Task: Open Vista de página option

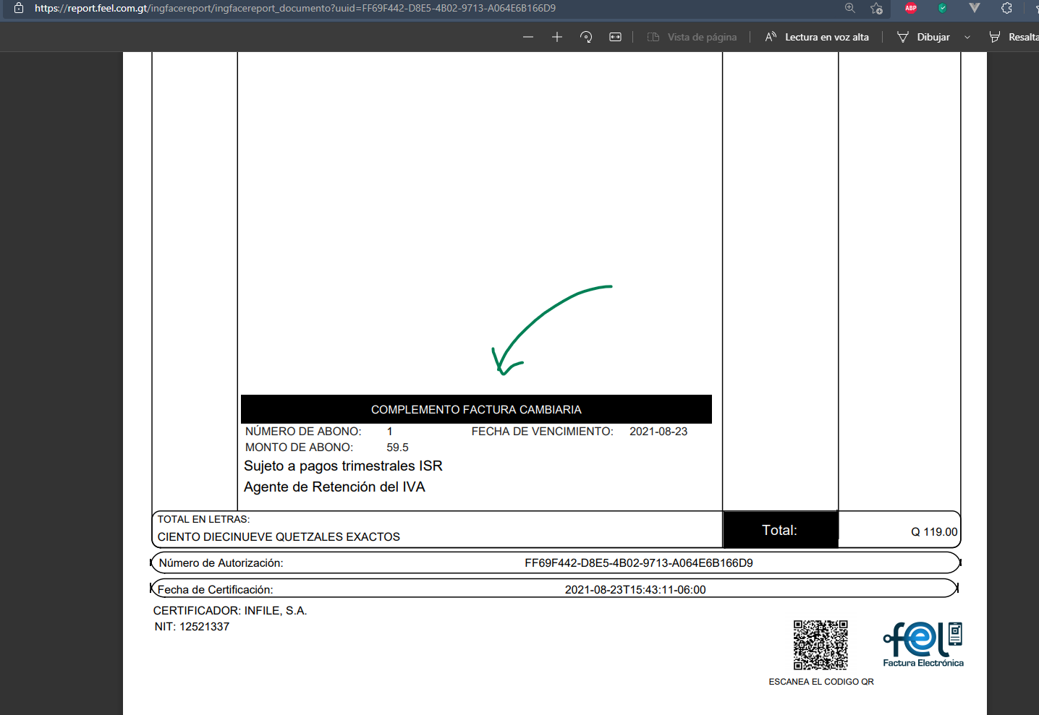Action: pos(692,37)
